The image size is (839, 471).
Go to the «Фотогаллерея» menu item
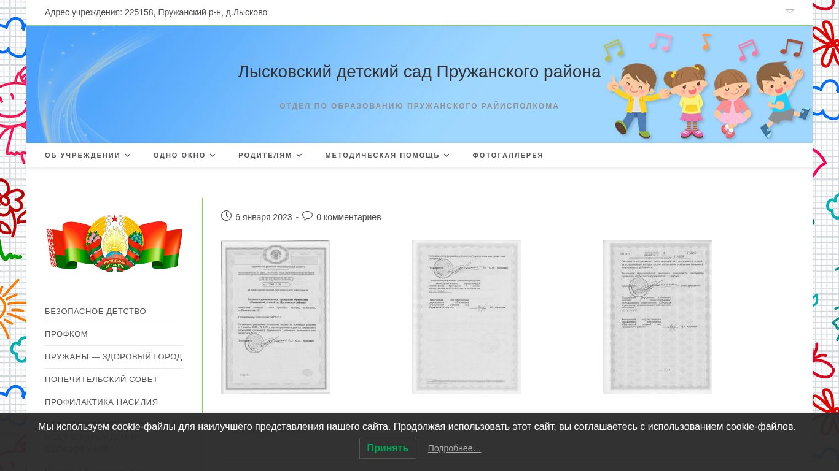pyautogui.click(x=507, y=155)
